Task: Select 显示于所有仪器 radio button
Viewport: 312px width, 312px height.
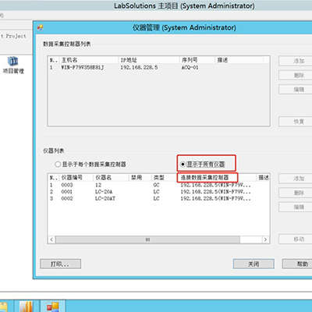Action: coord(183,165)
